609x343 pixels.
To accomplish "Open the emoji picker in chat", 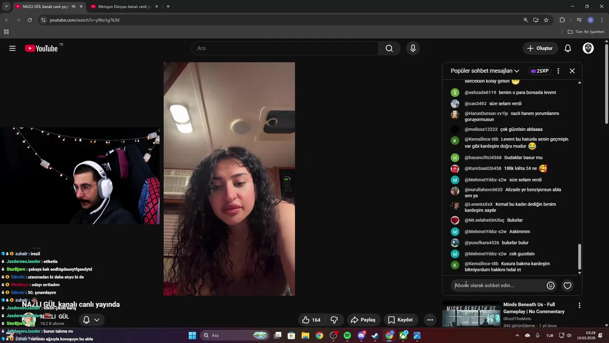I will coord(550,285).
